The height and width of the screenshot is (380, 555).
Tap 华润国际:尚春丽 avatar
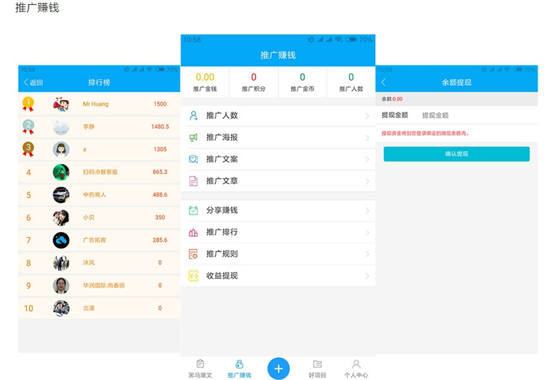61,285
